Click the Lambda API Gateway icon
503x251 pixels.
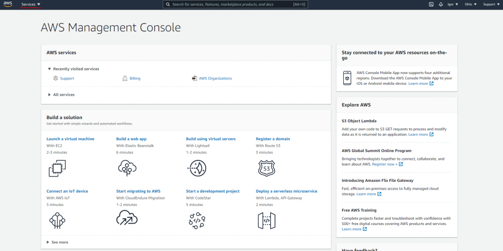coord(267,220)
